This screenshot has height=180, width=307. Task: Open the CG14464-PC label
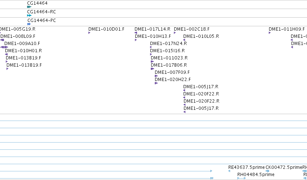tap(41, 21)
